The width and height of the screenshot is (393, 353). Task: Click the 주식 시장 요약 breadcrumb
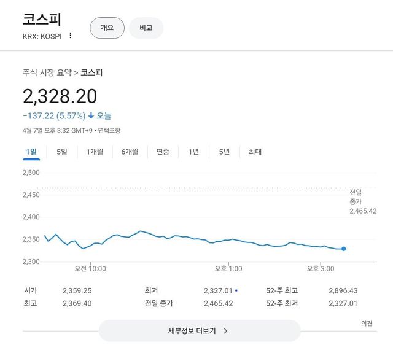[x=47, y=72]
